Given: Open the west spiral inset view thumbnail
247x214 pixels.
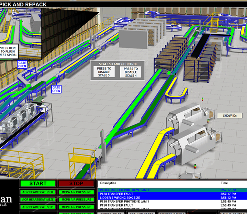Looking at the screenshot, I should (x=21, y=34).
